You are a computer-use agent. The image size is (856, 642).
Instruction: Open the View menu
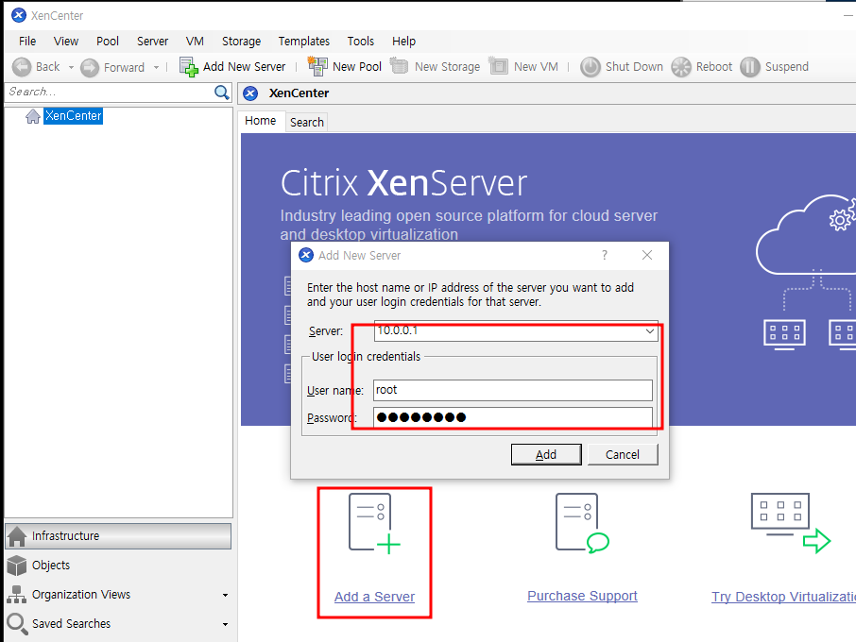66,42
